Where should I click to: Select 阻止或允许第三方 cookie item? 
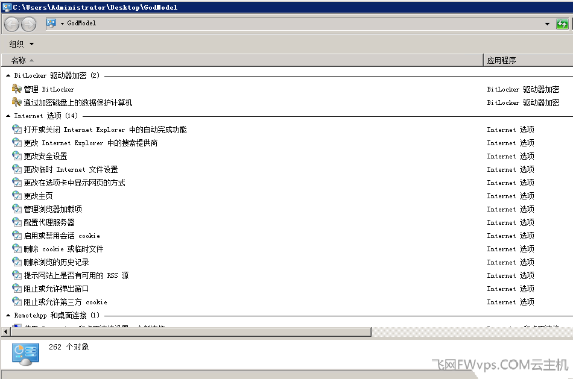pos(65,302)
